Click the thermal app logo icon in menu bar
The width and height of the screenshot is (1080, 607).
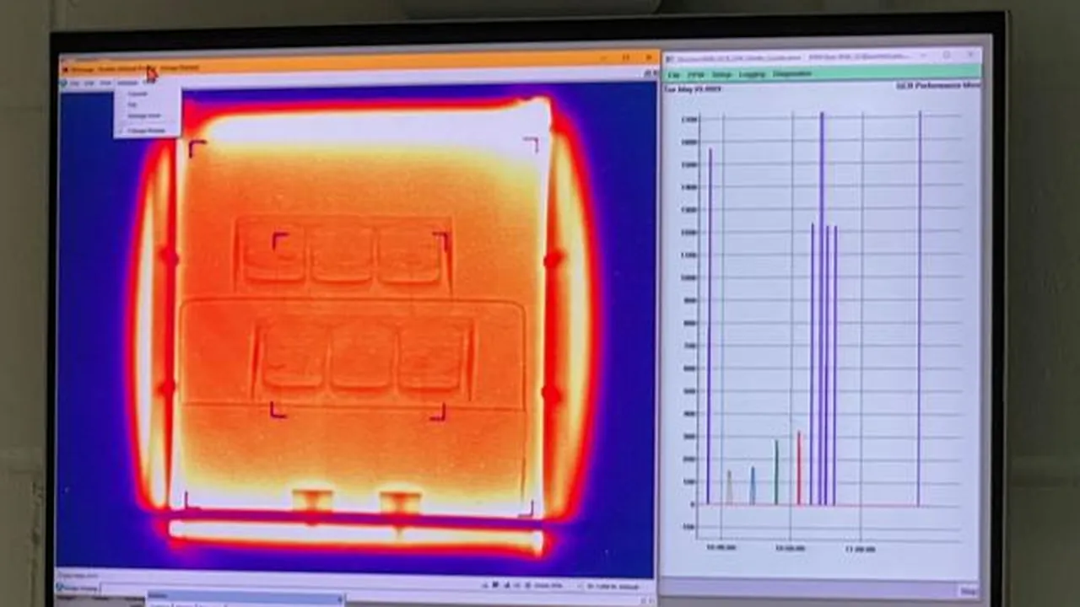click(x=63, y=83)
